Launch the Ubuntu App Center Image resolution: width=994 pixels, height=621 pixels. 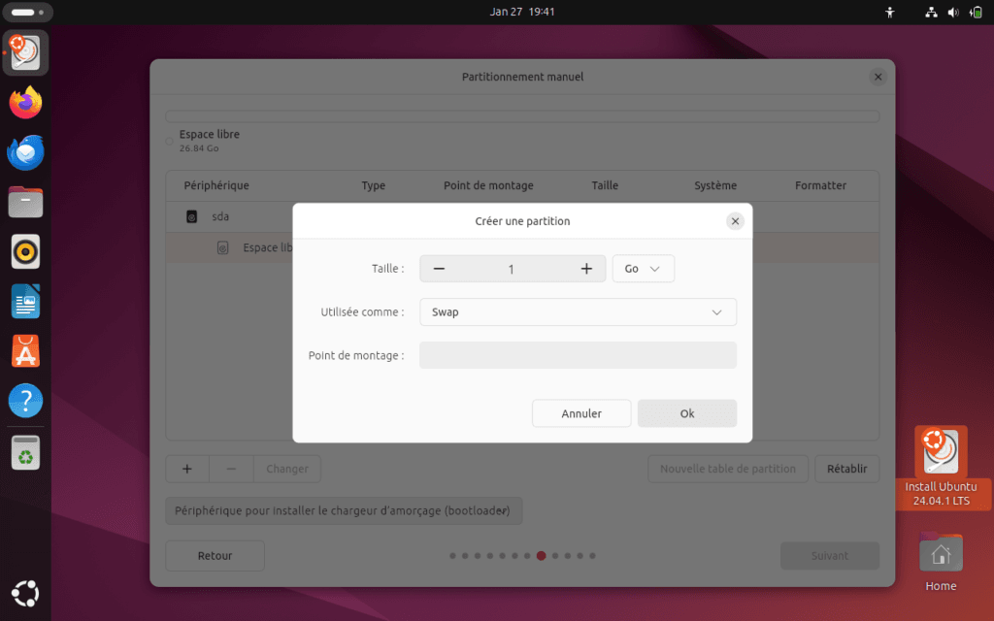pos(24,350)
